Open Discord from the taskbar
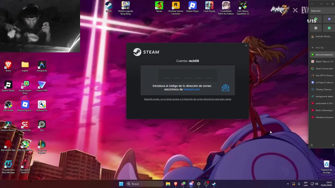 (x=191, y=184)
